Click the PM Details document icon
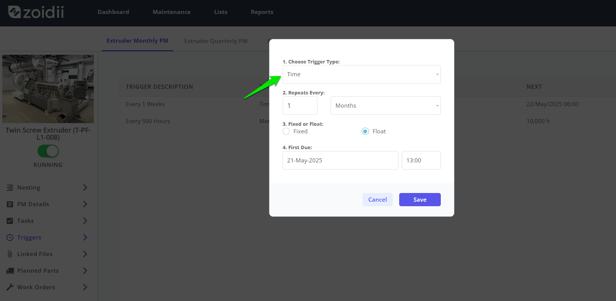The image size is (616, 301). [10, 204]
